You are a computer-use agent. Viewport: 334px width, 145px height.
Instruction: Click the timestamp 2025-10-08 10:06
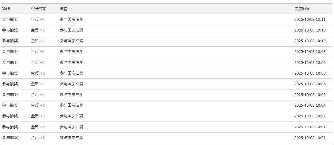[310, 62]
